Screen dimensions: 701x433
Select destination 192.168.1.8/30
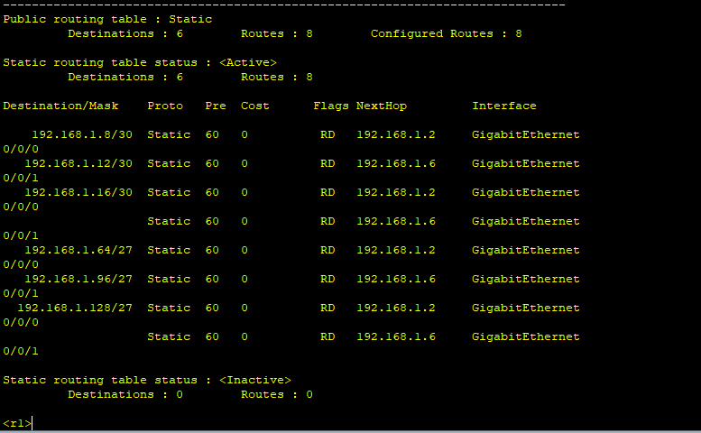click(x=82, y=135)
